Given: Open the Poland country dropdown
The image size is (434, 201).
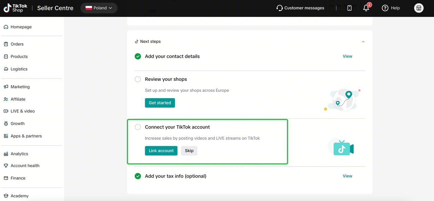Looking at the screenshot, I should (x=99, y=8).
